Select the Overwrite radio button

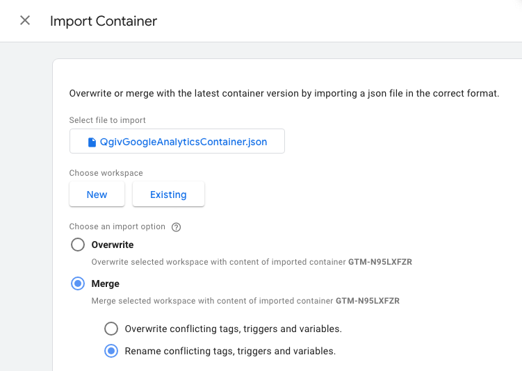point(78,245)
